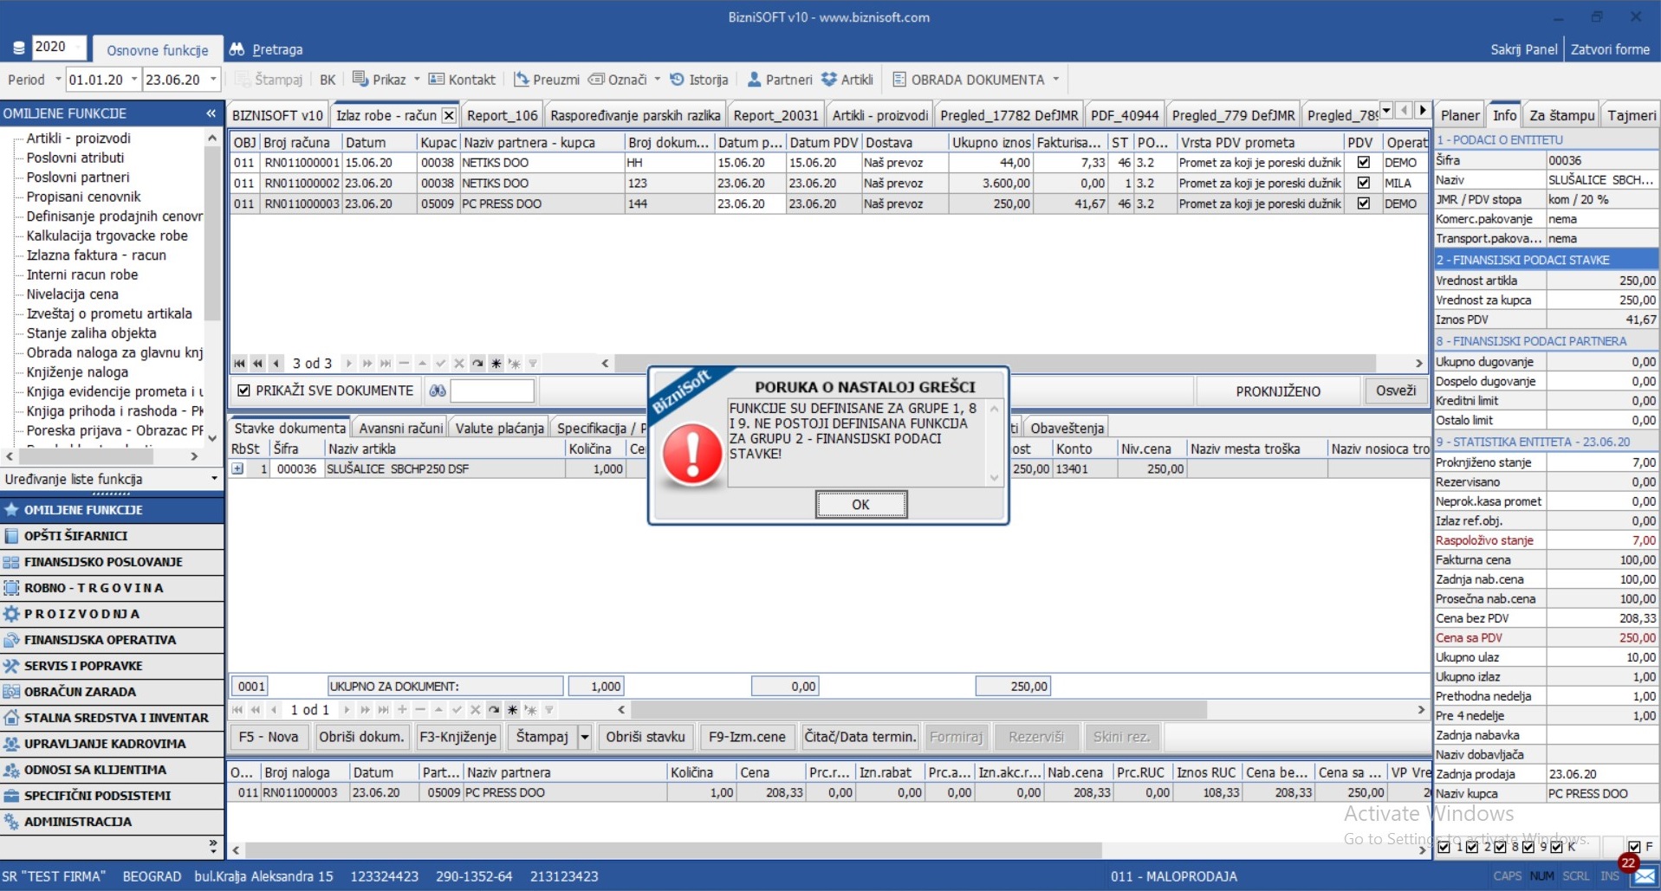Click the binoculars search icon next to PRIKAŽI SVE DOKUMENTE
The height and width of the screenshot is (891, 1661).
point(438,391)
